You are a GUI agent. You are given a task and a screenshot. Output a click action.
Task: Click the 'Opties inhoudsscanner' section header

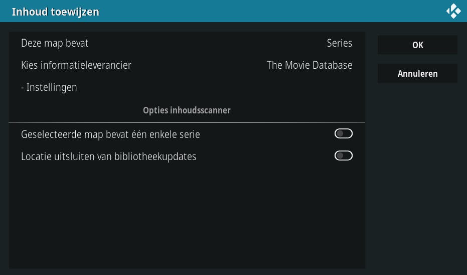[187, 110]
